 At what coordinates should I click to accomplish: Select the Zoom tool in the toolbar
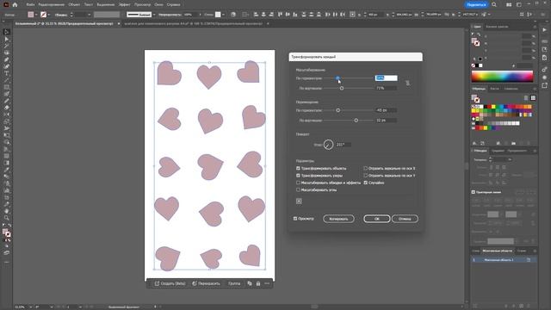(6, 218)
